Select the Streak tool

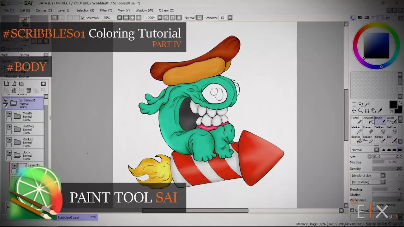click(x=380, y=139)
